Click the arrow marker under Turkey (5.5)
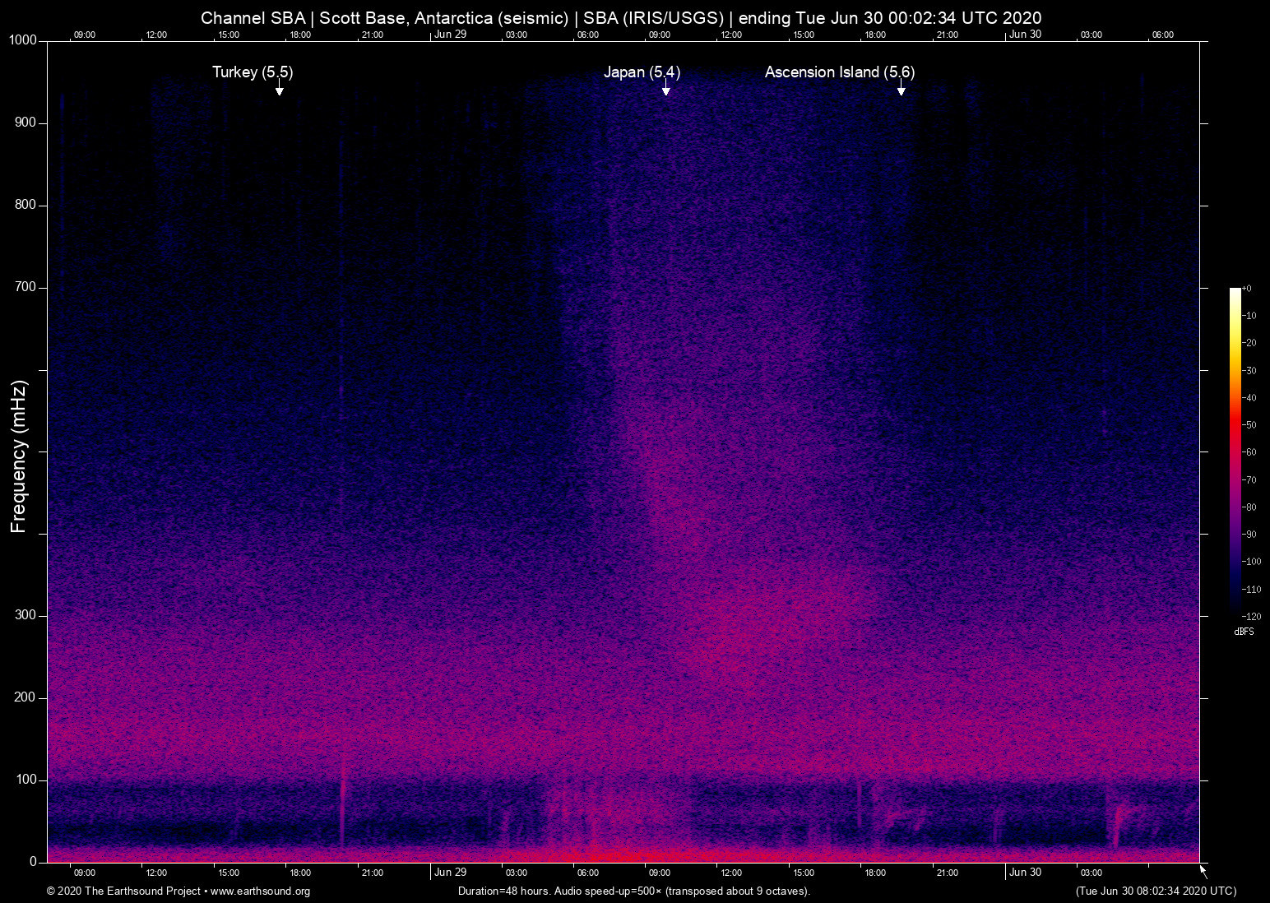Screen dimensions: 1270x903 (x=280, y=90)
